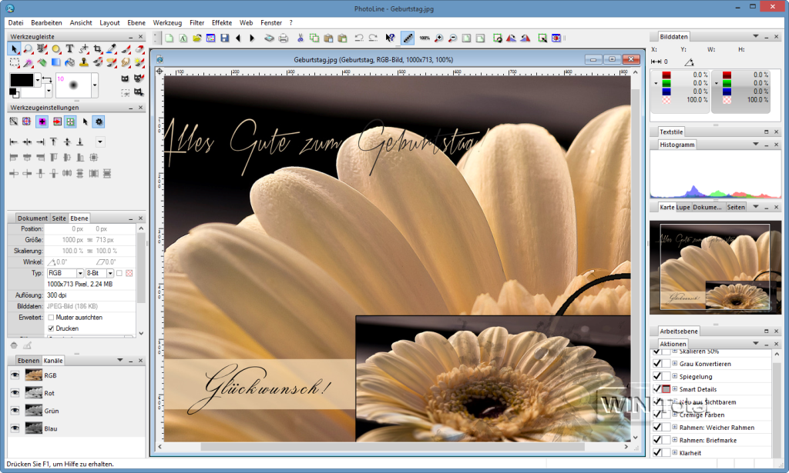Set zoom to 100% toolbar icon
The image size is (789, 473).
425,38
